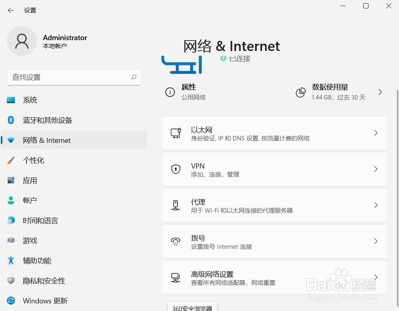Open 隐私和安全性 settings
Viewport: 399px width, 311px height.
74,281
